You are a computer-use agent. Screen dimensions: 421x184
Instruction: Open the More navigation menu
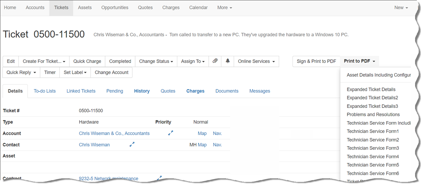point(224,7)
